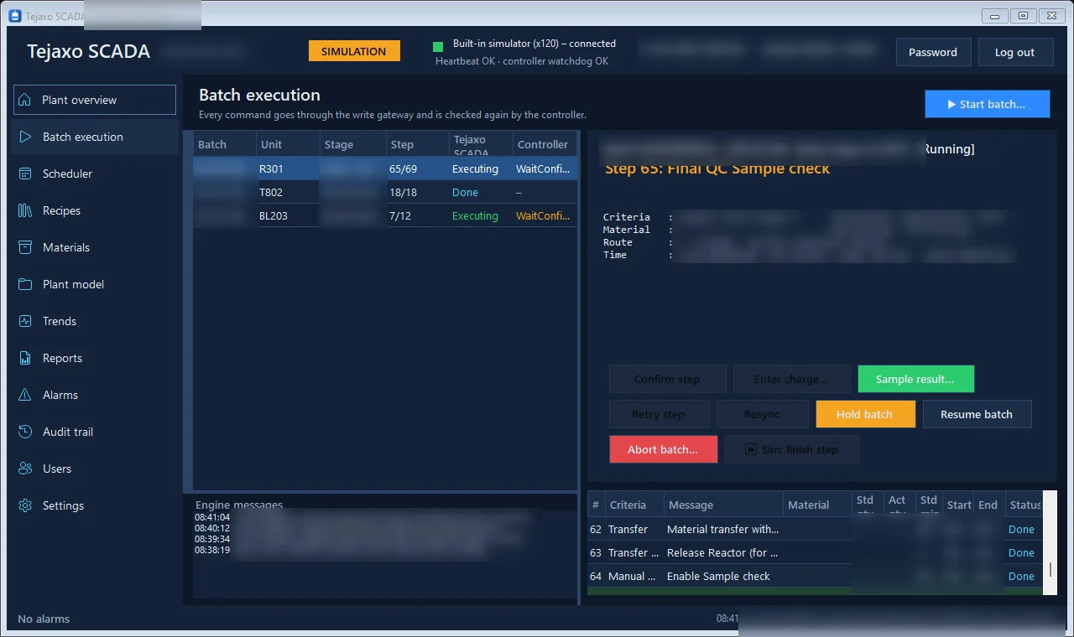Click the 08:41:04 engine message
The width and height of the screenshot is (1074, 637).
pyautogui.click(x=212, y=517)
